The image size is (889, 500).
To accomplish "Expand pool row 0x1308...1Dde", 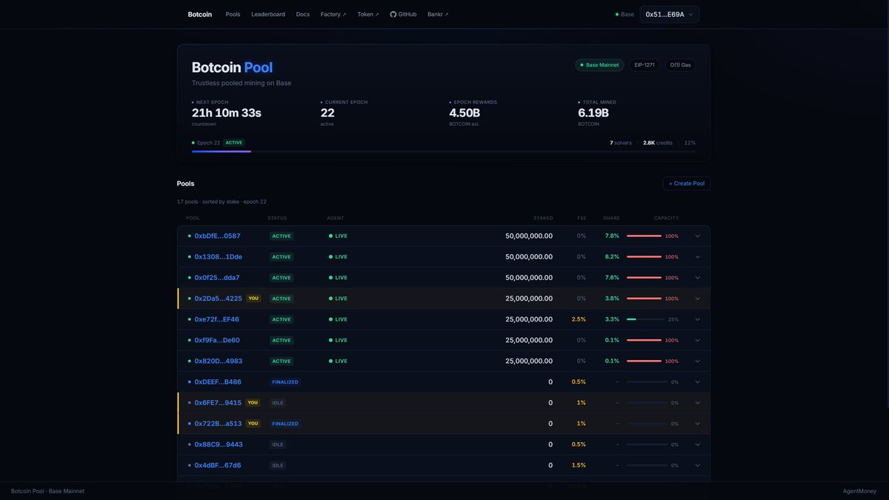I will [697, 257].
